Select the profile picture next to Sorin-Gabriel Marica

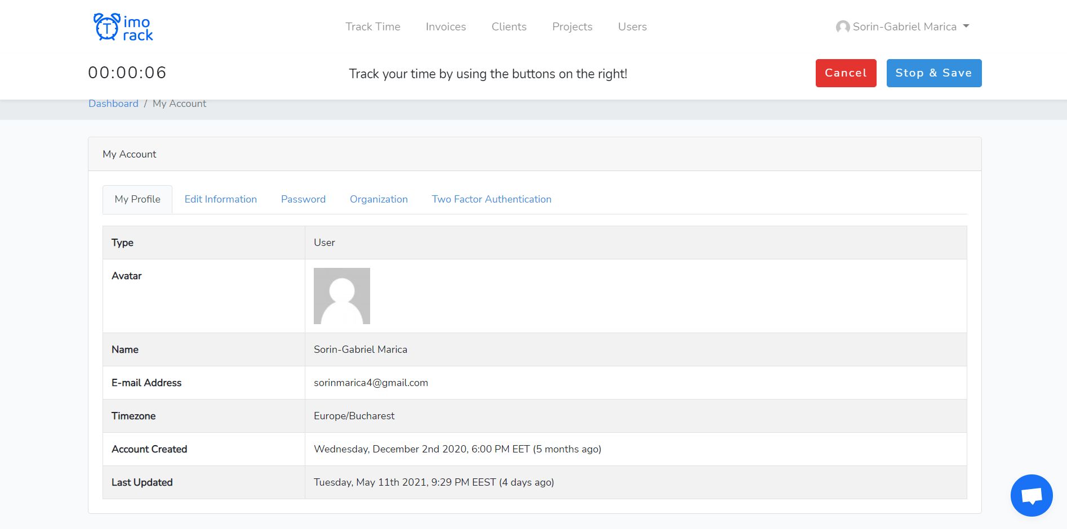coord(842,26)
